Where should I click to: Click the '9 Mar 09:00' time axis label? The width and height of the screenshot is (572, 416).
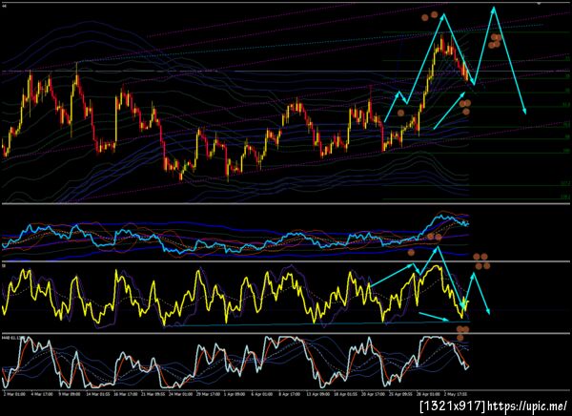pos(70,394)
